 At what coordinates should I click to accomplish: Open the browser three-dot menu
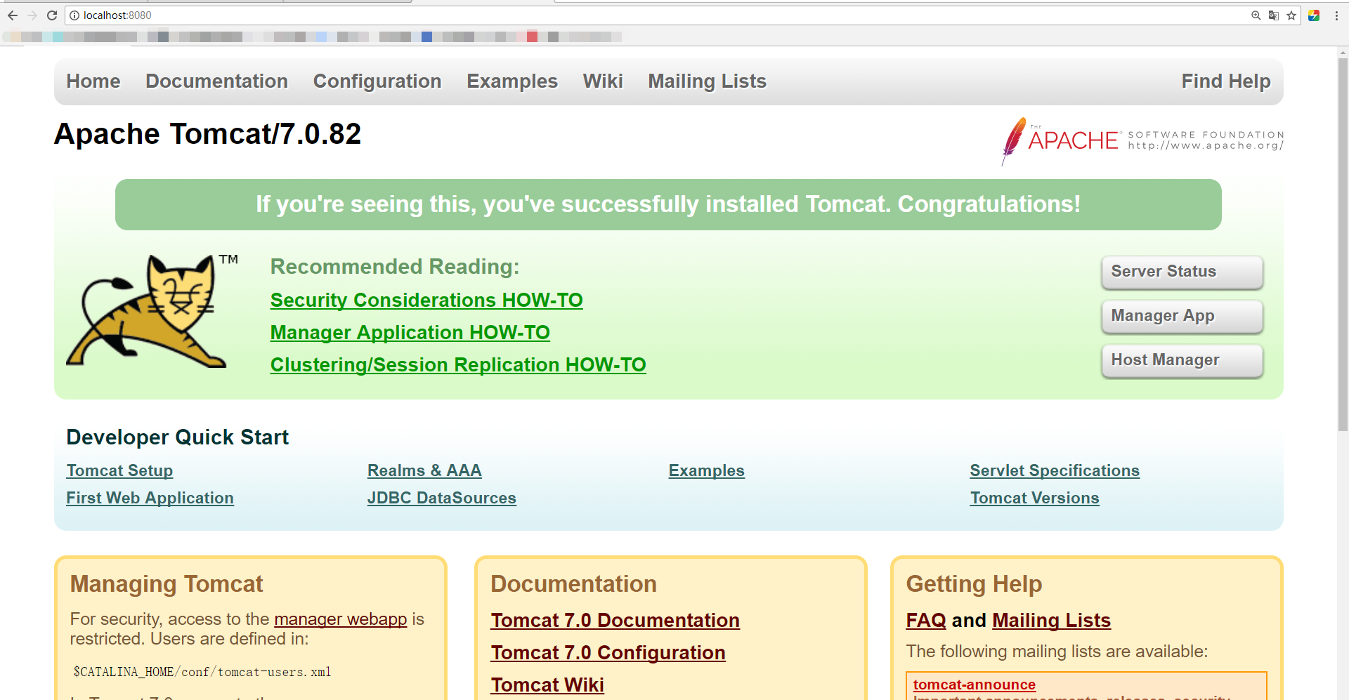1336,15
